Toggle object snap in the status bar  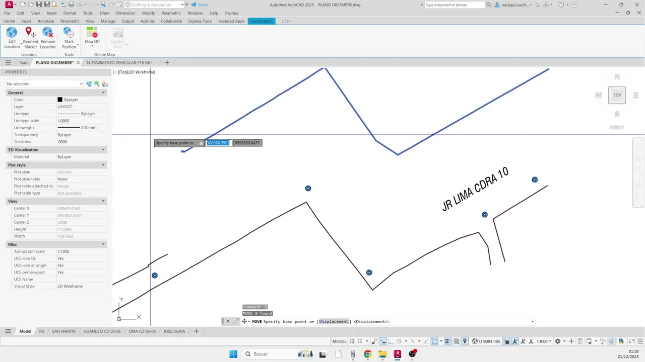[434, 341]
